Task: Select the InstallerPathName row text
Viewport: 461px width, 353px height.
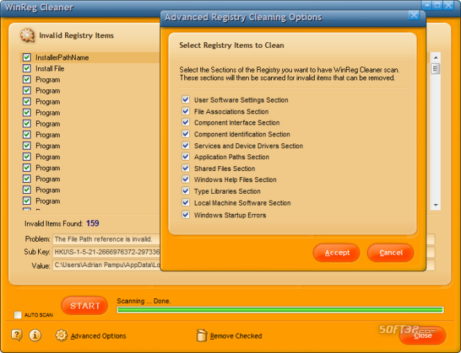Action: pyautogui.click(x=62, y=57)
